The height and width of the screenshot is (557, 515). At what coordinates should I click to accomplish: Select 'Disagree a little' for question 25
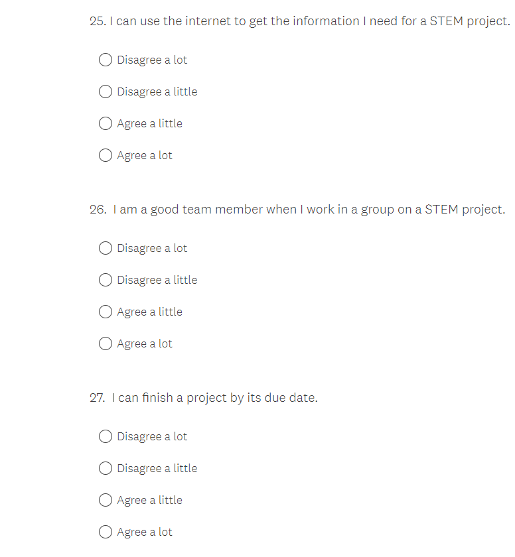pyautogui.click(x=106, y=92)
